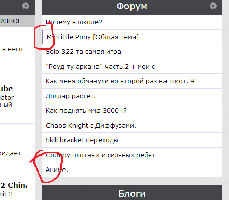The height and width of the screenshot is (200, 229).
Task: Click the "2 China" heading in left panel
Action: tap(13, 185)
